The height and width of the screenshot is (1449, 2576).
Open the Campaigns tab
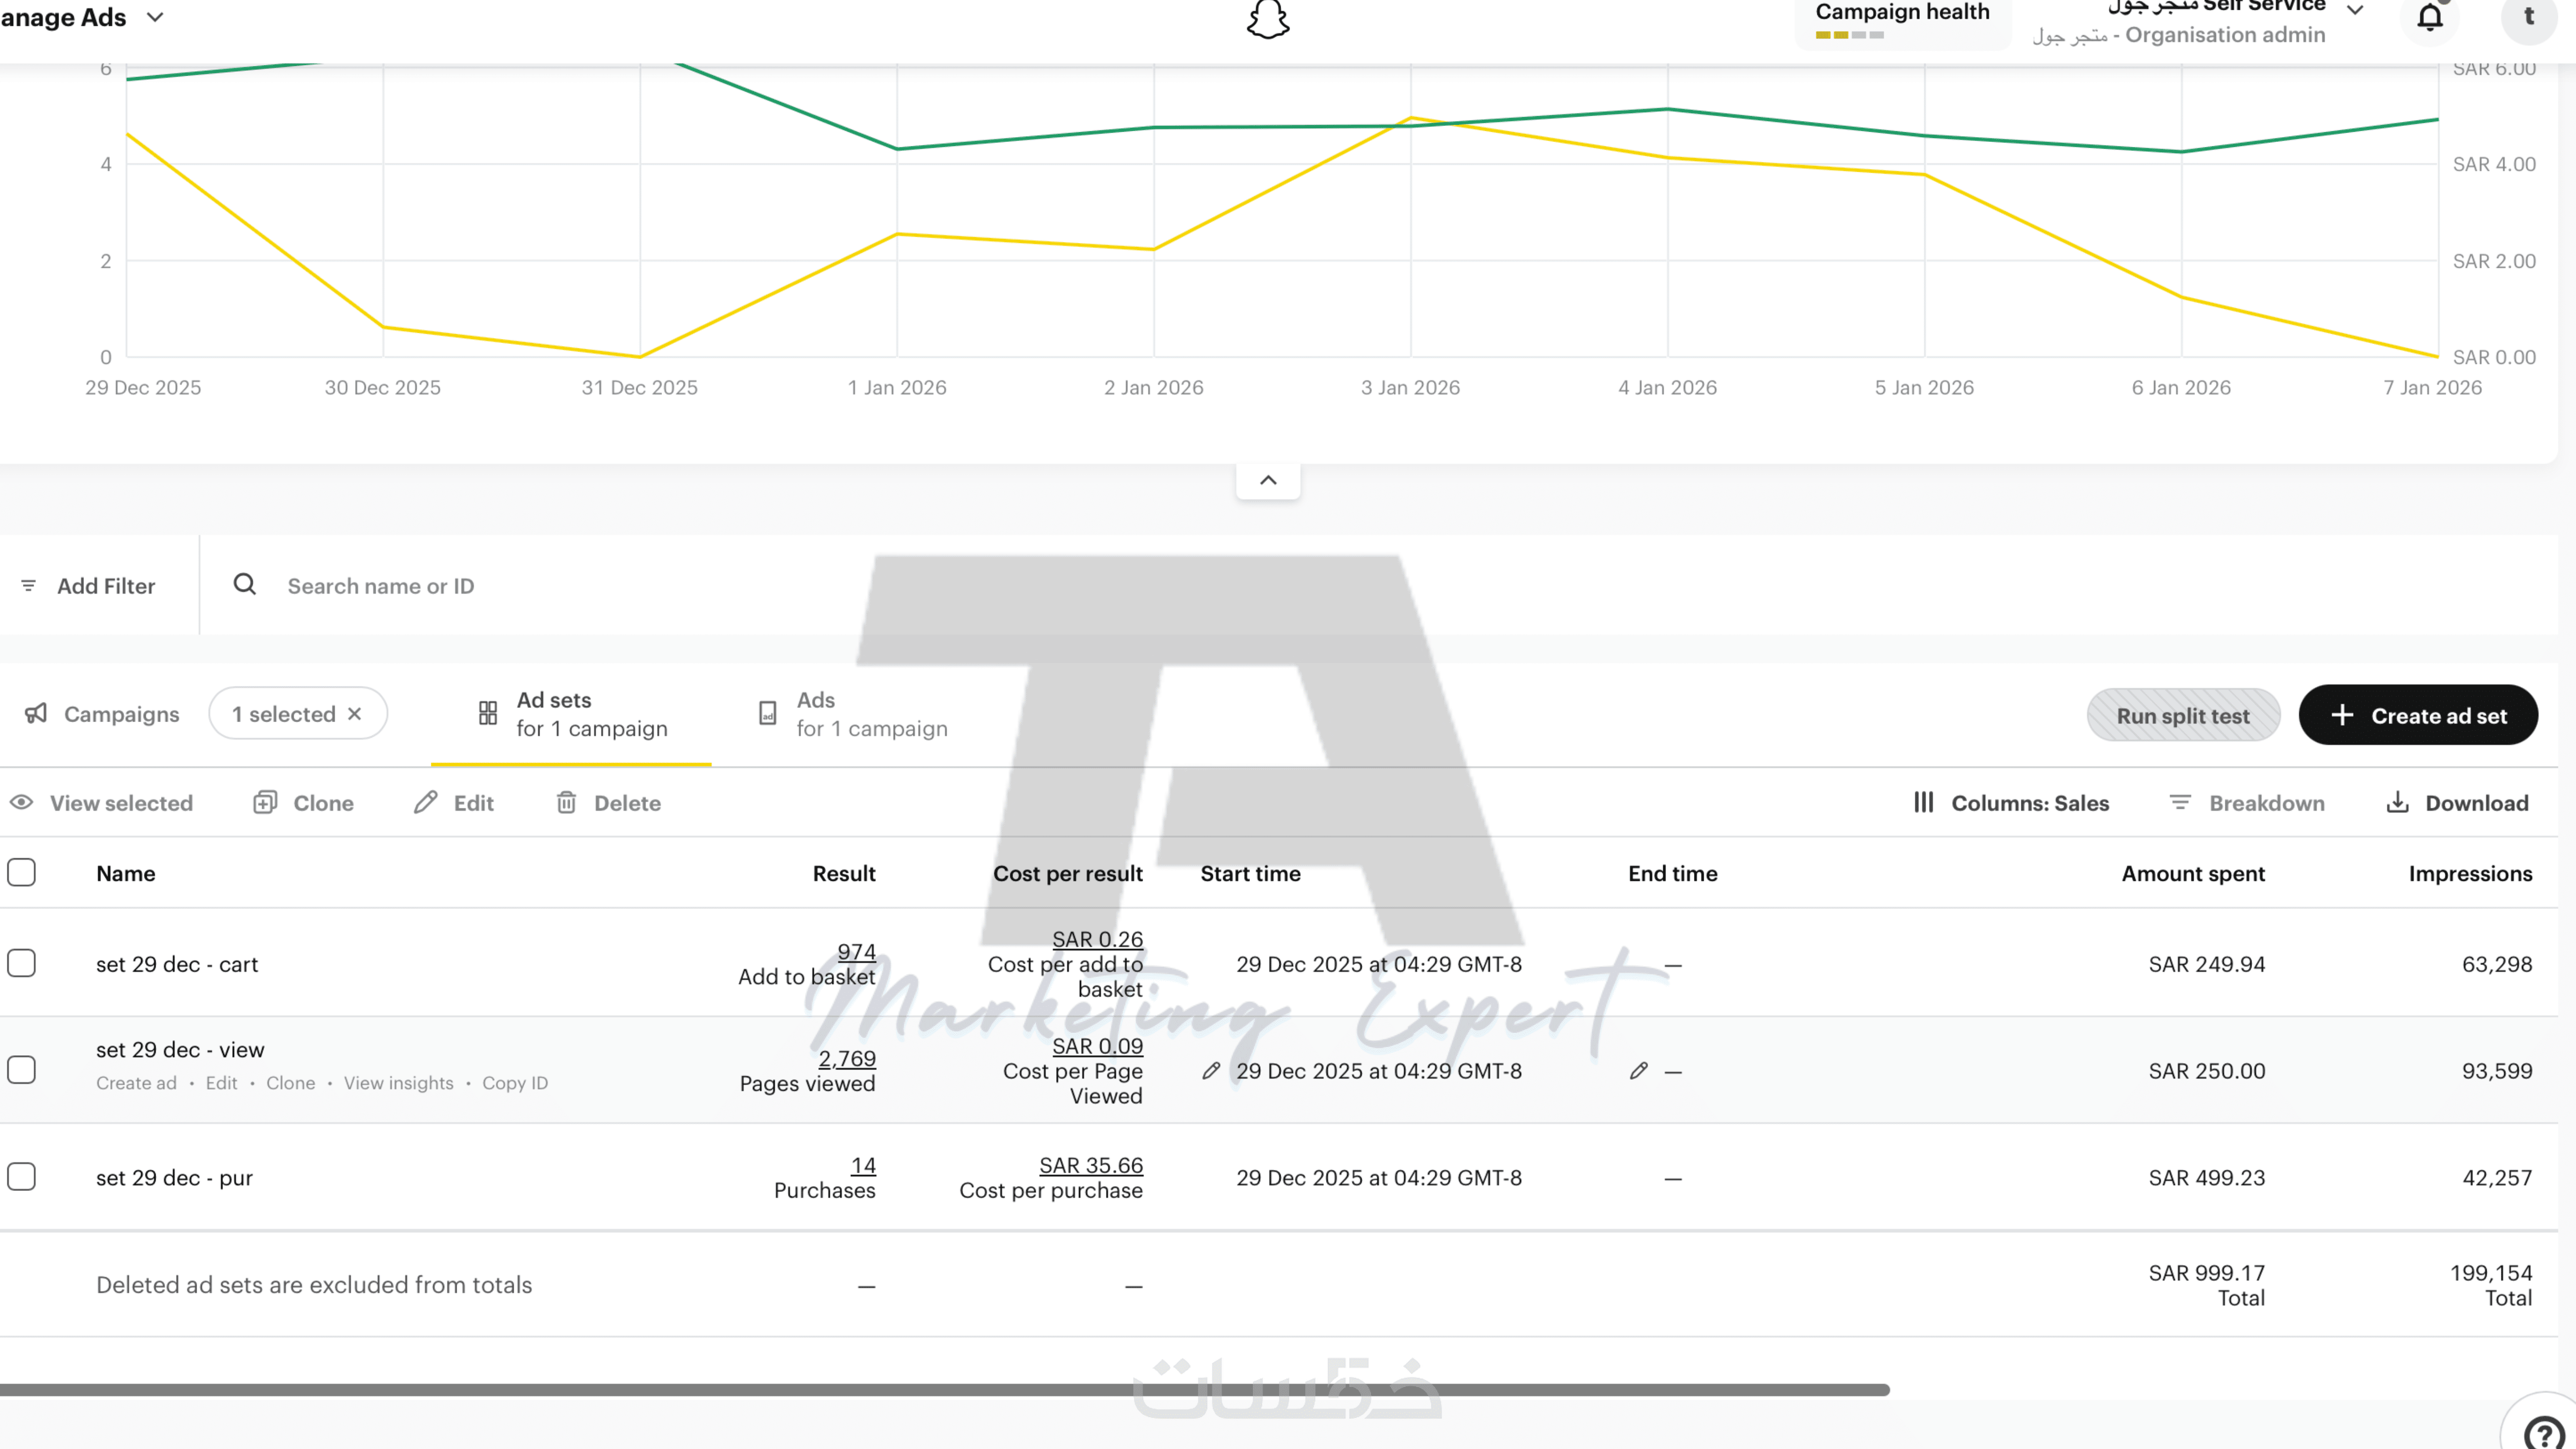tap(101, 714)
